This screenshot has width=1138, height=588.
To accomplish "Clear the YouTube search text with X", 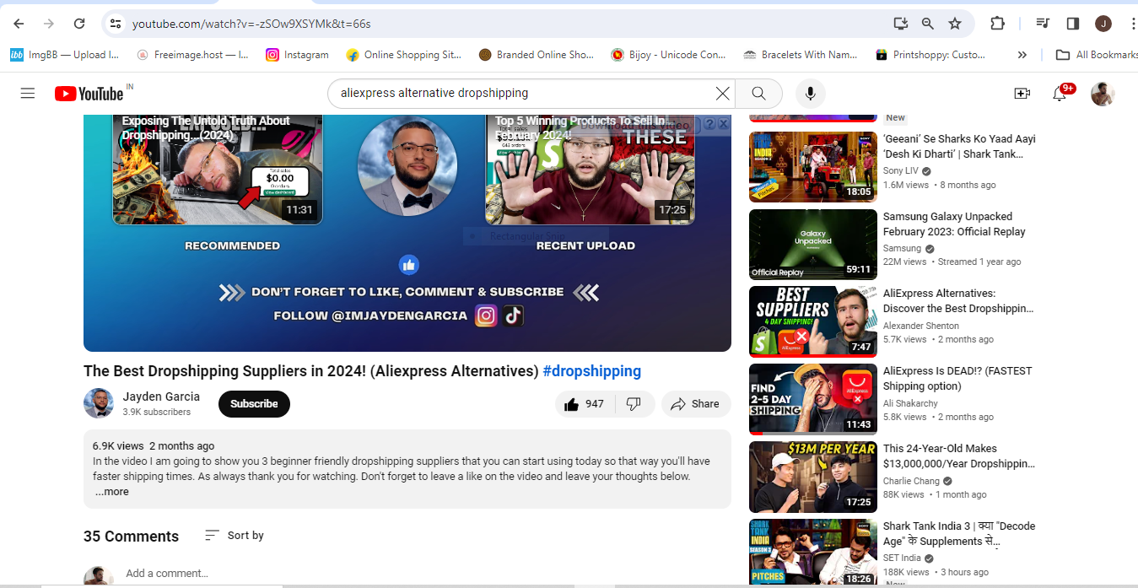I will [x=722, y=94].
